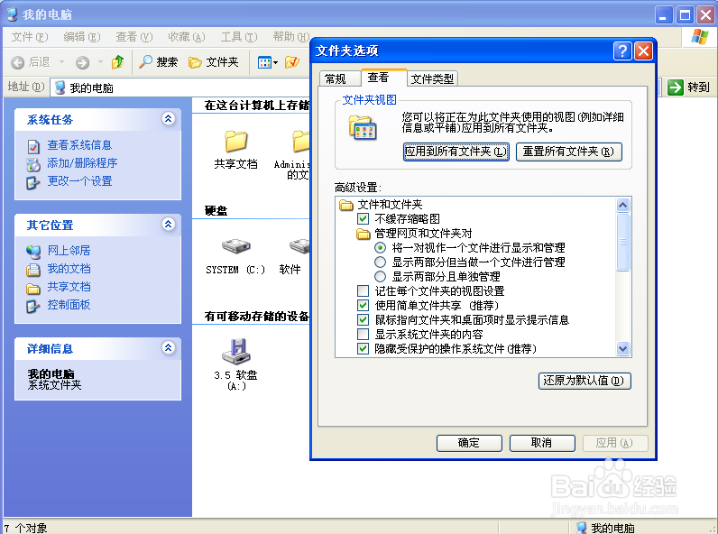Click 我的文档 sidebar icon
The image size is (718, 534).
tap(33, 270)
